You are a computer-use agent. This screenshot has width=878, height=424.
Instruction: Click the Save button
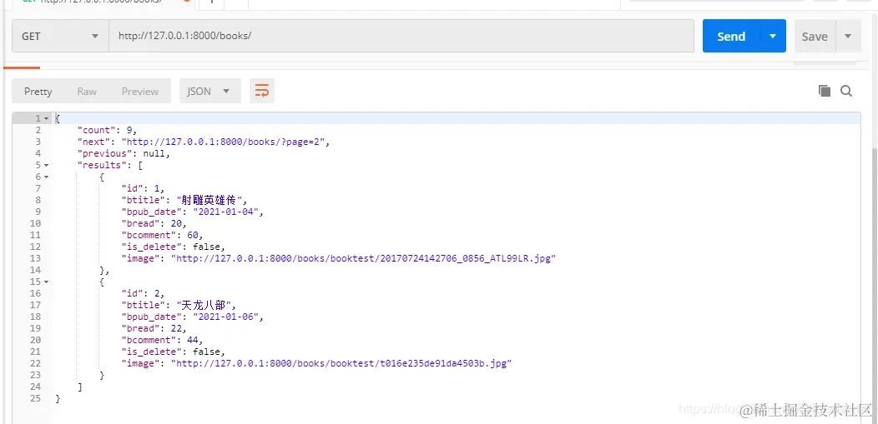click(815, 37)
